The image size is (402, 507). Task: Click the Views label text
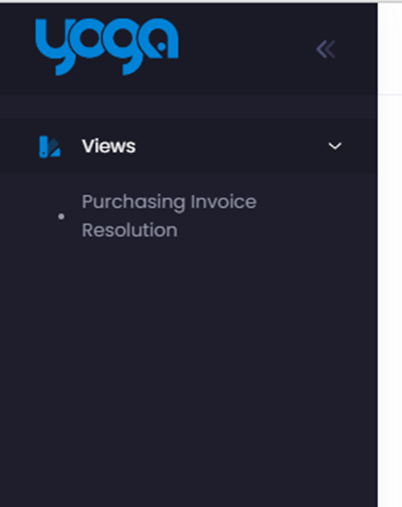[108, 146]
